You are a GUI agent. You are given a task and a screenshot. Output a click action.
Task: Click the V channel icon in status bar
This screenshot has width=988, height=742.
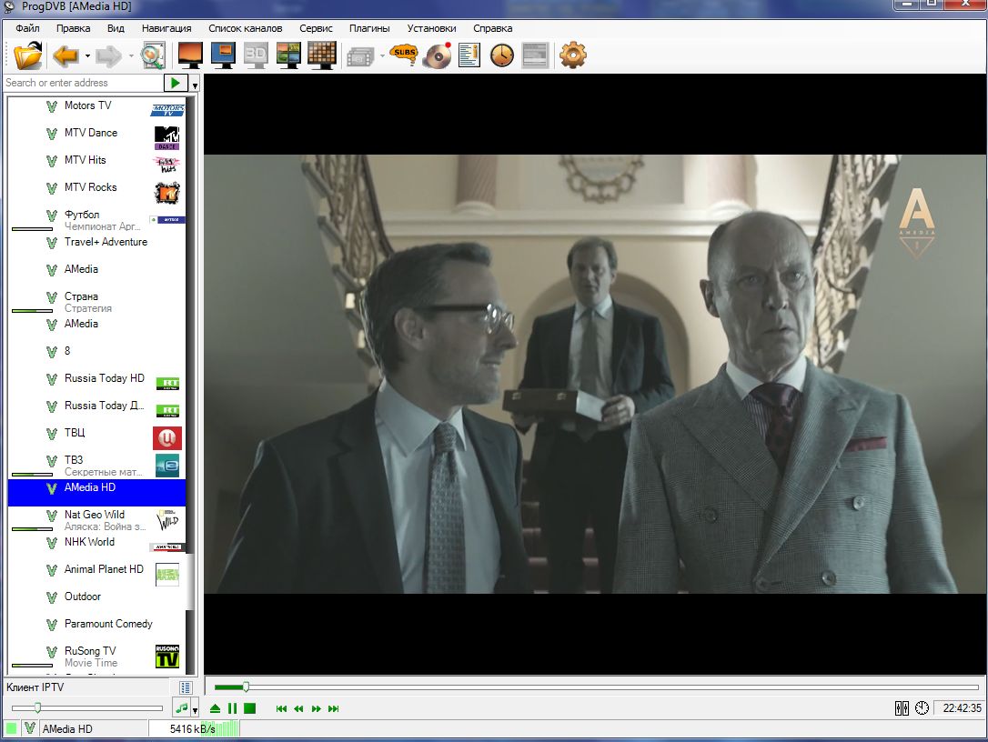click(29, 728)
